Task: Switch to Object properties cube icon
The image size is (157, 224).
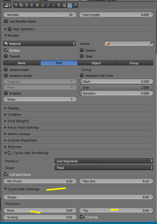Action: click(x=37, y=5)
